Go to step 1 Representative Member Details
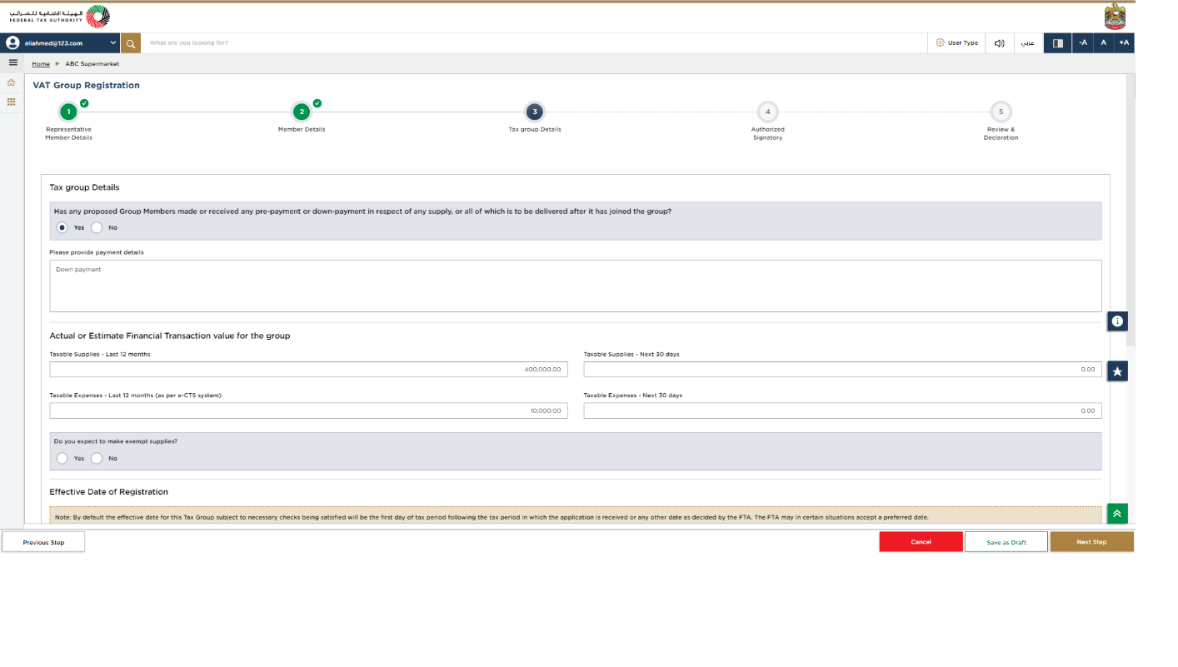Screen dimensions: 1178x667 [68, 112]
